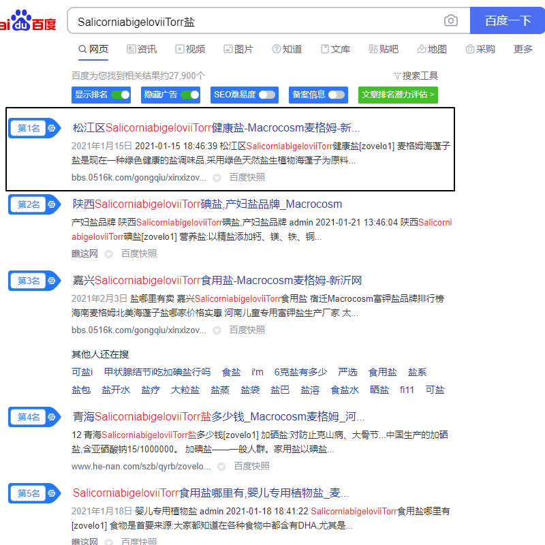Click related search fi11
This screenshot has width=545, height=545.
pyautogui.click(x=407, y=390)
